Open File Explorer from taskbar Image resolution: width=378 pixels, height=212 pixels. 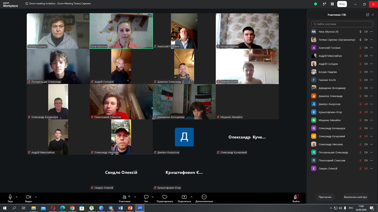[33, 208]
